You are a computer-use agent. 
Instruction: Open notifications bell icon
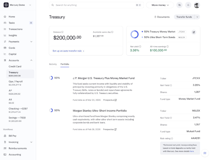[188, 5]
